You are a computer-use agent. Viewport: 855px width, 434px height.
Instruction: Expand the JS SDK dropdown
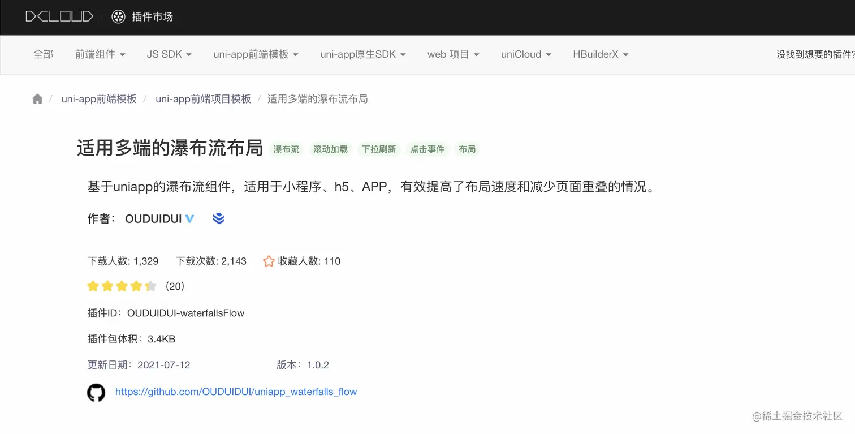(x=169, y=54)
